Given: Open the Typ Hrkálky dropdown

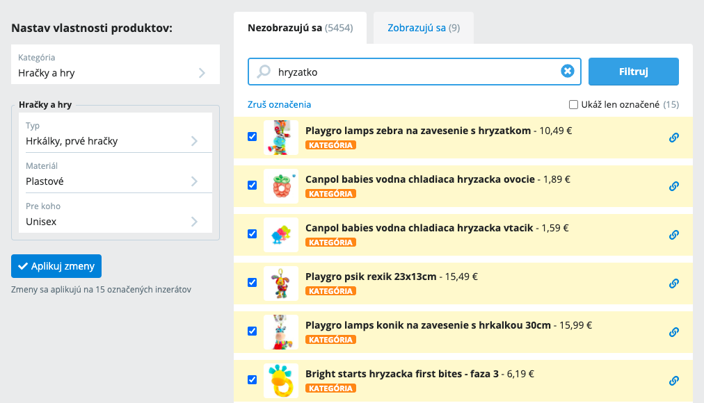Looking at the screenshot, I should (x=115, y=133).
